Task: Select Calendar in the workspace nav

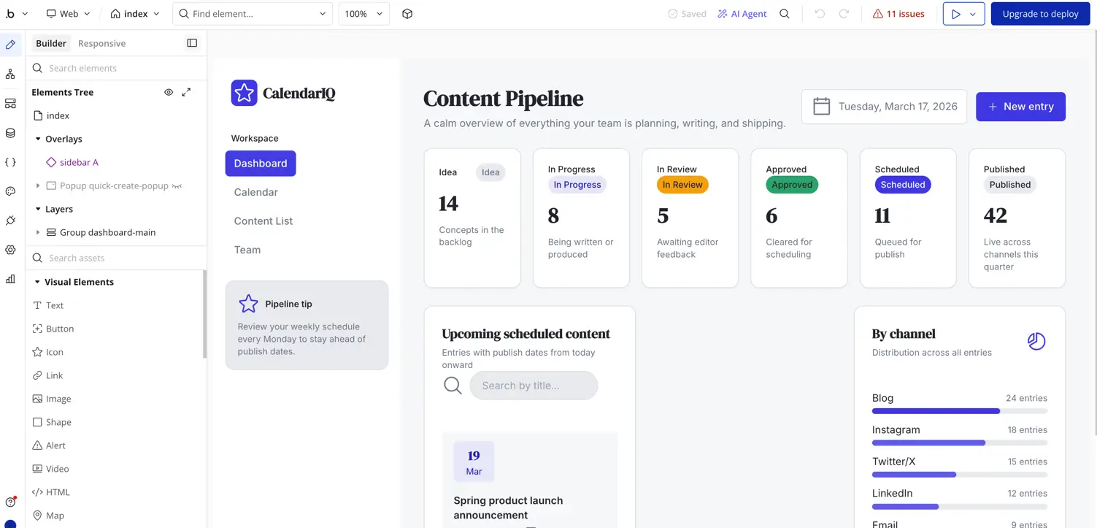Action: click(255, 192)
